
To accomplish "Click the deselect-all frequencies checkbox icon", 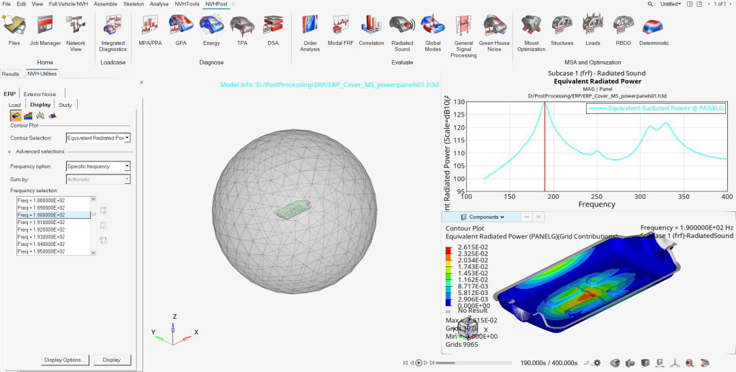I will tap(104, 225).
